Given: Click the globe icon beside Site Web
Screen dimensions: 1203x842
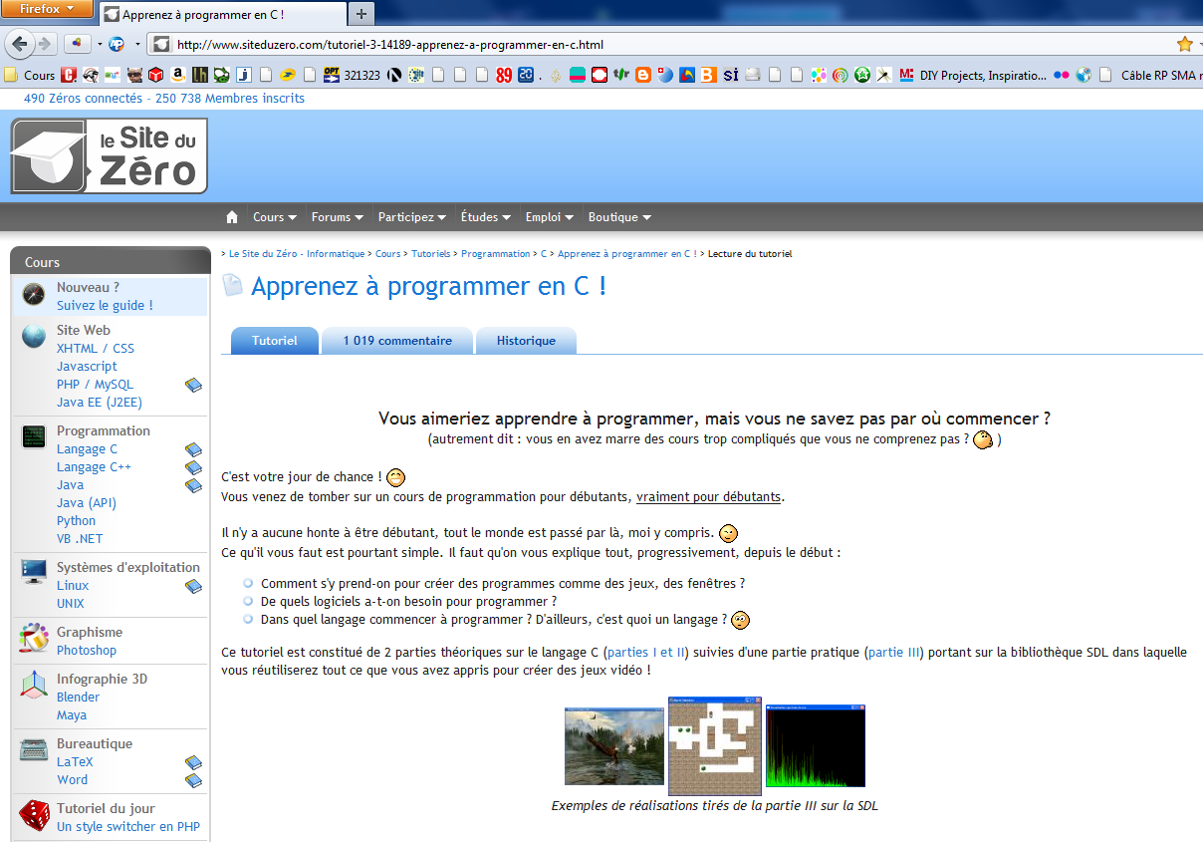Looking at the screenshot, I should (34, 337).
